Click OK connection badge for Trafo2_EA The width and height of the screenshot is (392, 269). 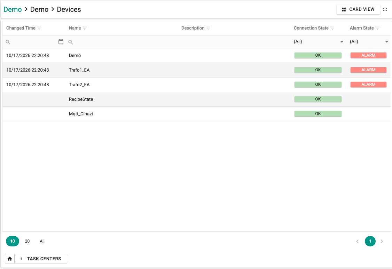[318, 84]
